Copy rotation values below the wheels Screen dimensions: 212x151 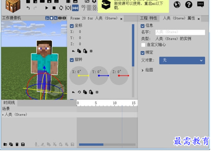(x=85, y=92)
